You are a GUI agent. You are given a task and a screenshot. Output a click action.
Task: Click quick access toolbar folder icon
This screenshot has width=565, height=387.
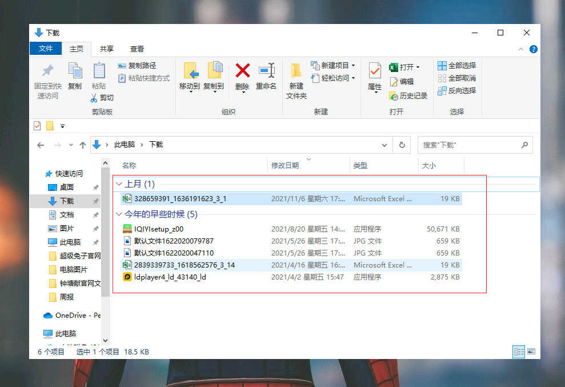pyautogui.click(x=50, y=126)
